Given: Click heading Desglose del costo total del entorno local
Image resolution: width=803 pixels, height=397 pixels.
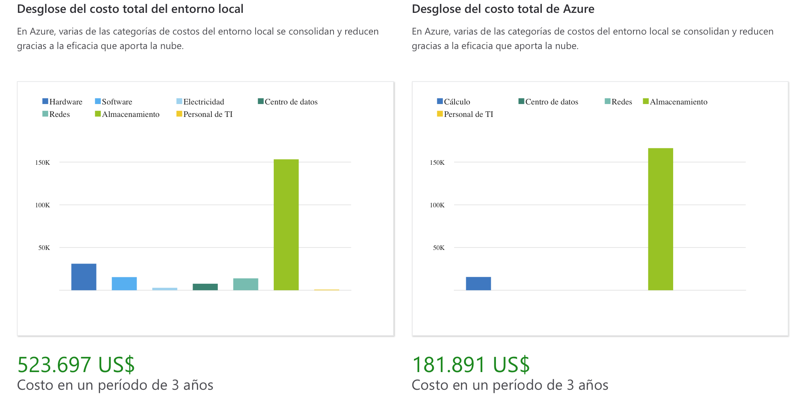Looking at the screenshot, I should click(x=130, y=9).
